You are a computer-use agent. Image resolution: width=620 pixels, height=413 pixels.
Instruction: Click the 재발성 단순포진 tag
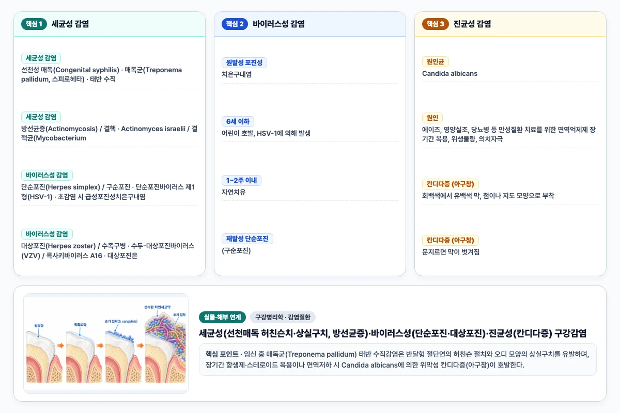tap(247, 239)
